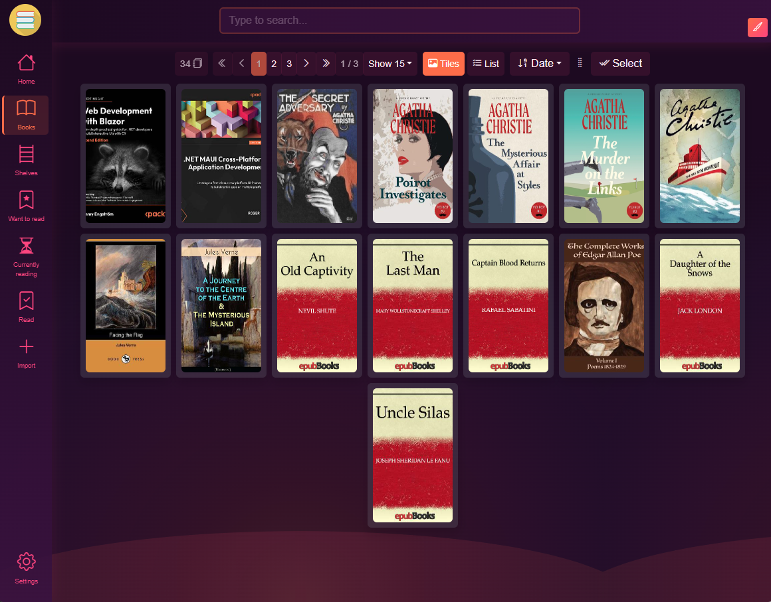Open Shelves in the sidebar
This screenshot has height=602, width=771.
[26, 161]
